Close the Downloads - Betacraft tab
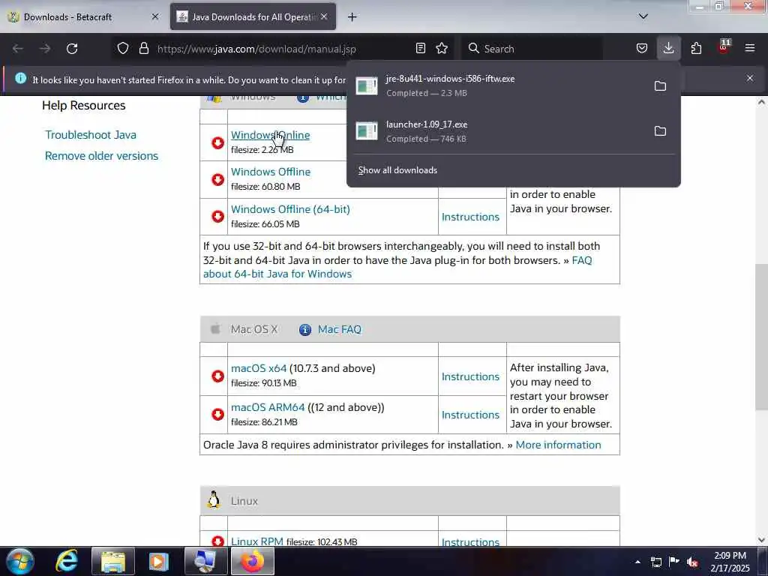This screenshot has width=768, height=576. click(154, 16)
